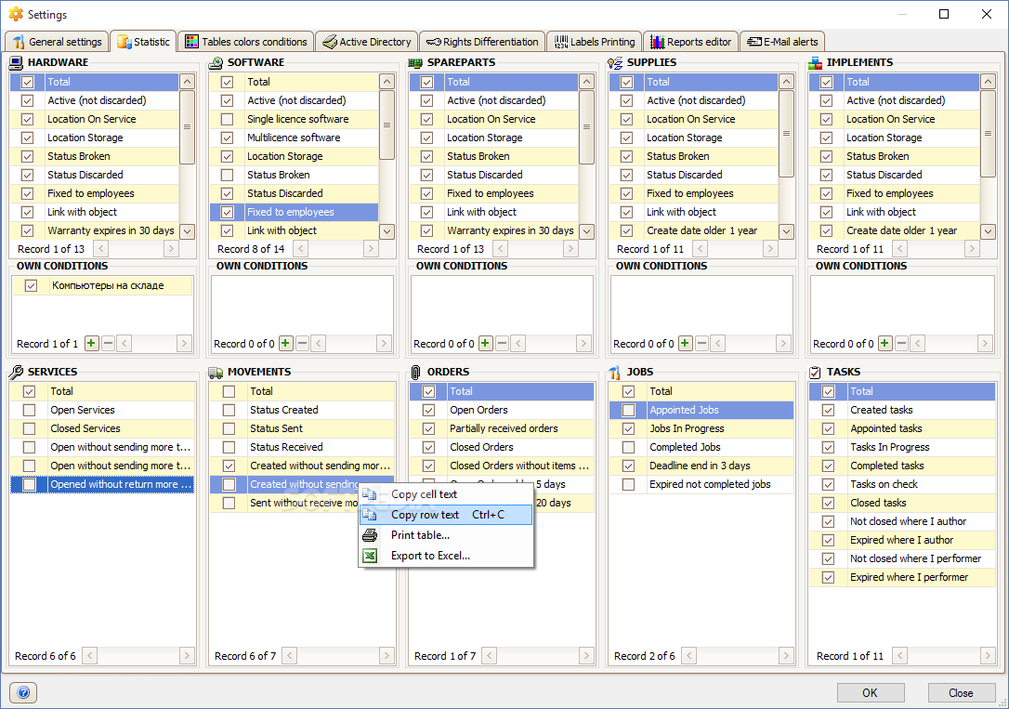The height and width of the screenshot is (709, 1009).
Task: Toggle the Компьютеры на складе own condition checkbox
Action: tap(31, 285)
